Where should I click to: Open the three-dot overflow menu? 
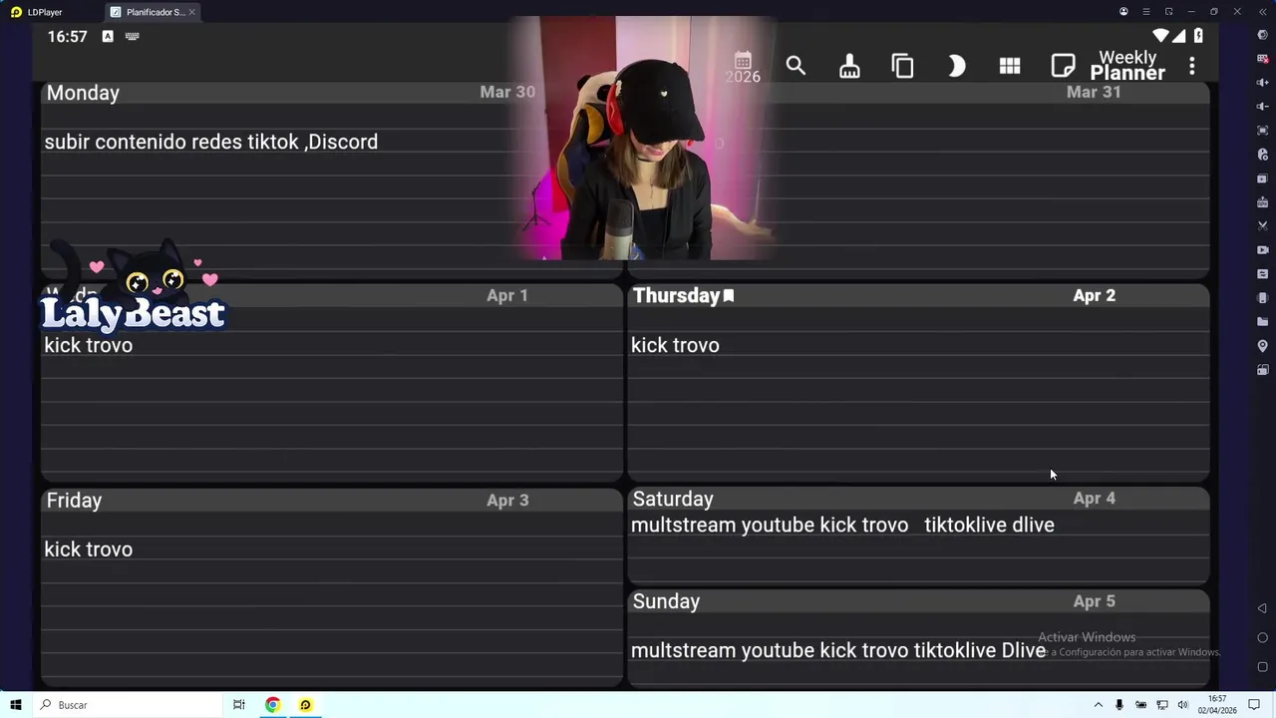coord(1191,66)
